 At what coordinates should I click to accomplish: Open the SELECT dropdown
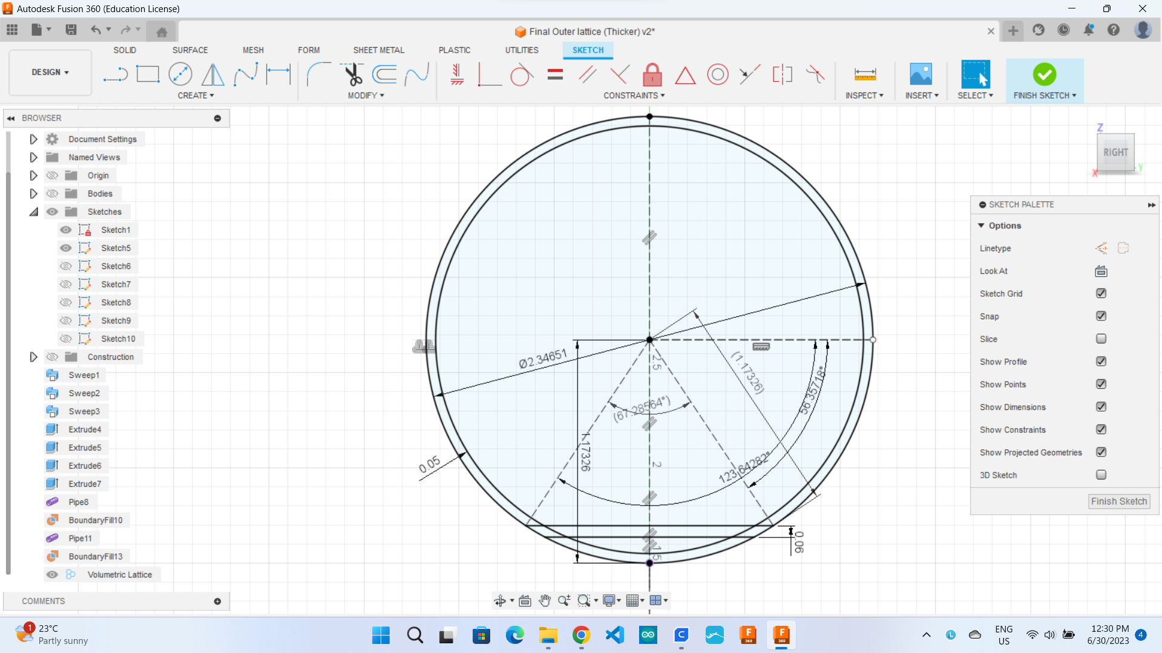pyautogui.click(x=976, y=95)
